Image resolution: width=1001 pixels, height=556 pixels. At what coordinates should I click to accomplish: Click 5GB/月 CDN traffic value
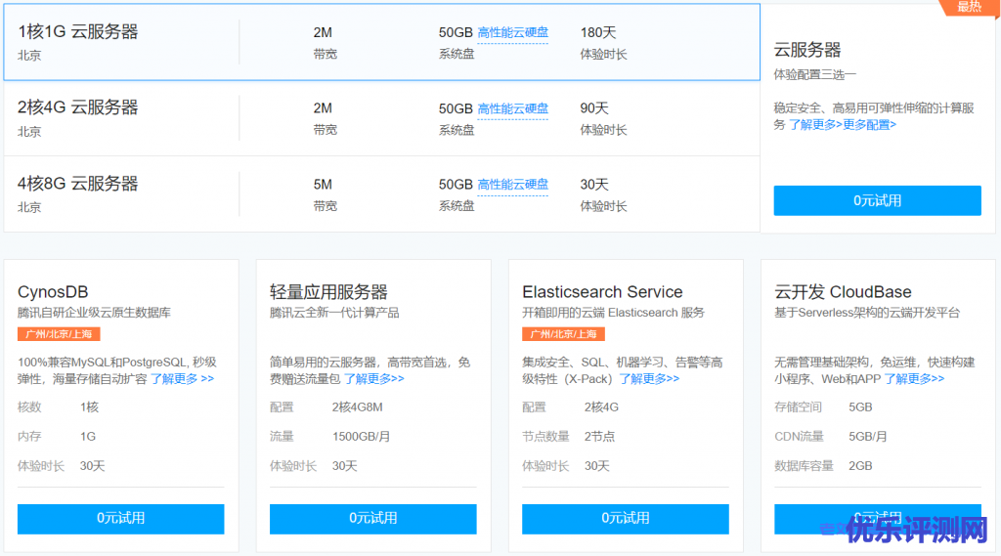(x=868, y=437)
